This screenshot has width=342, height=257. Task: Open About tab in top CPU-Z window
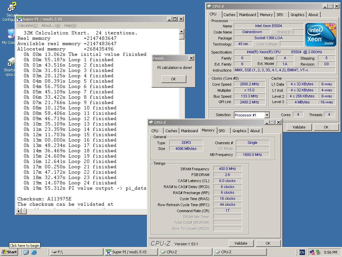313,15
